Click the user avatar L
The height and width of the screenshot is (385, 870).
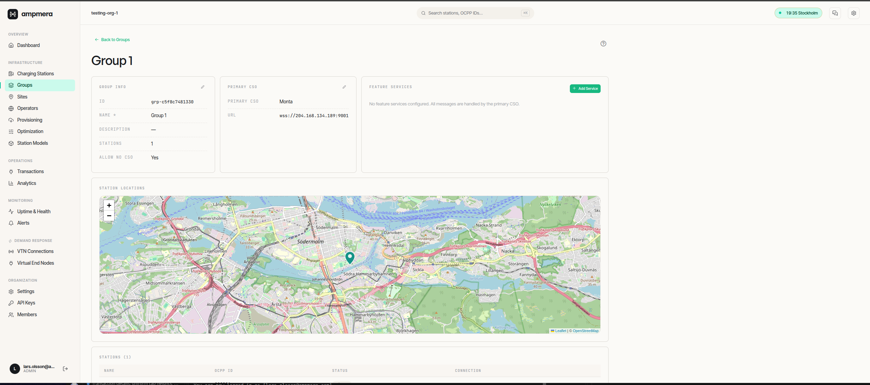coord(15,369)
